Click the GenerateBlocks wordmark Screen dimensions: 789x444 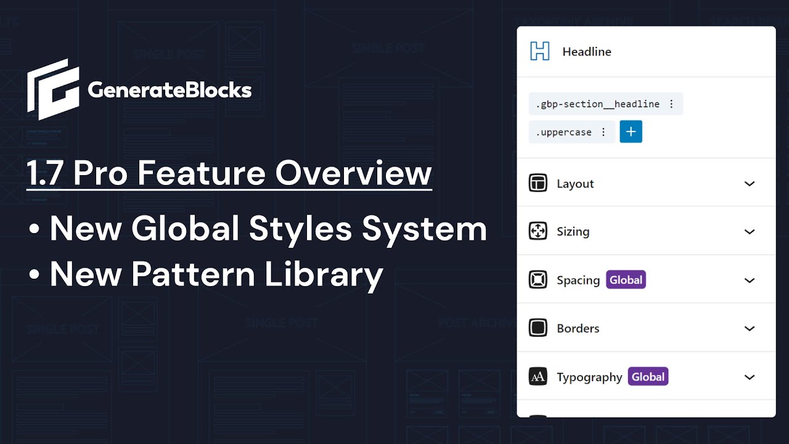(170, 91)
